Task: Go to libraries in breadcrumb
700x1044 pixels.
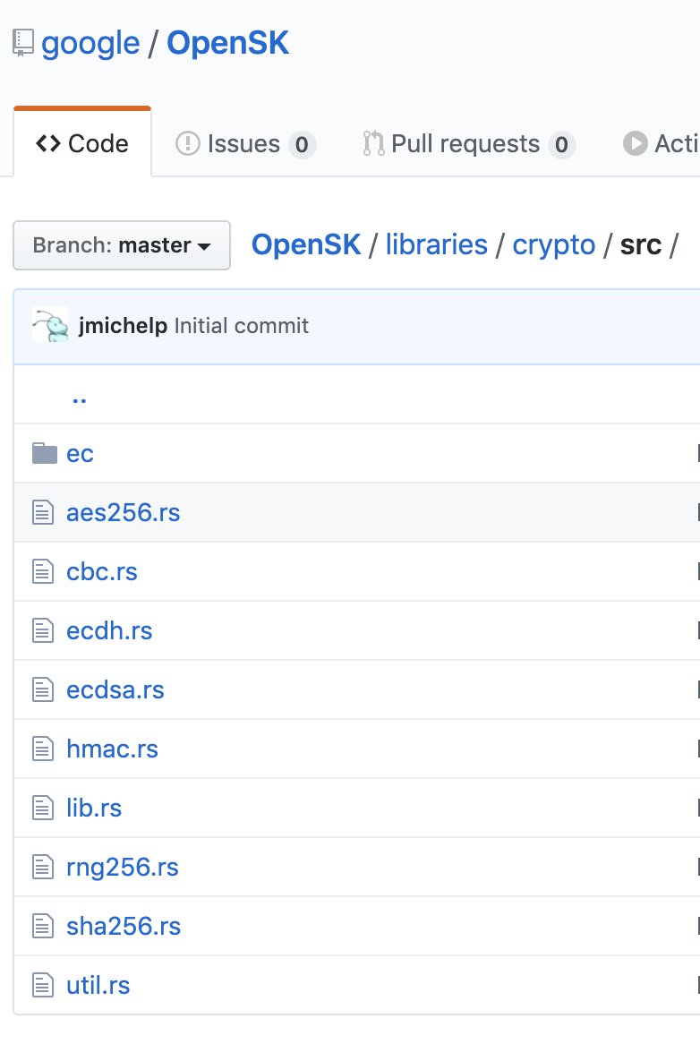Action: tap(437, 245)
